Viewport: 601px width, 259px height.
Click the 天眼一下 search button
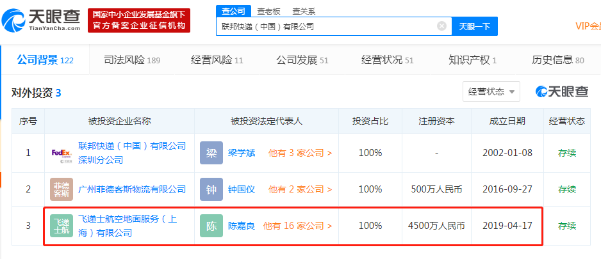point(475,26)
